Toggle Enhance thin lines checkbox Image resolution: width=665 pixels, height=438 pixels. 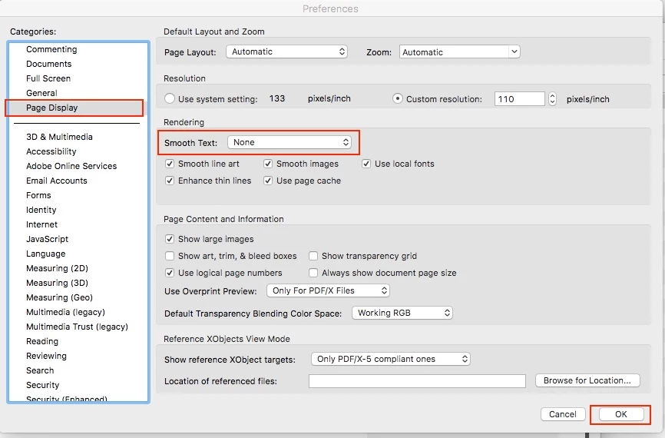170,181
